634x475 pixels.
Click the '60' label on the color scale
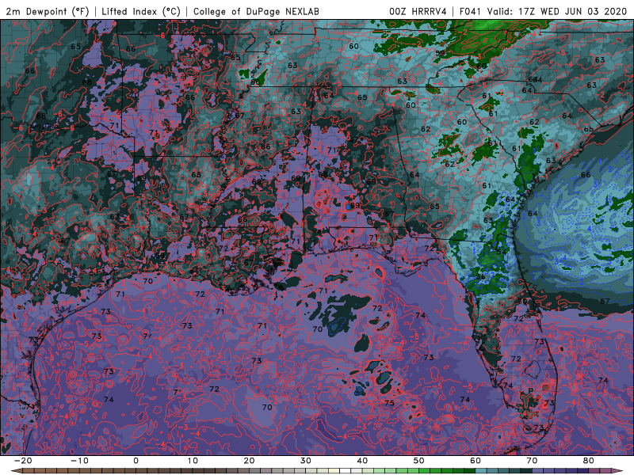tap(475, 461)
